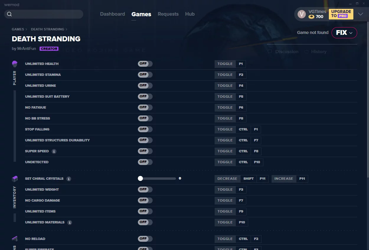Turn on Unlimited Materials
This screenshot has width=369, height=250.
tap(145, 222)
